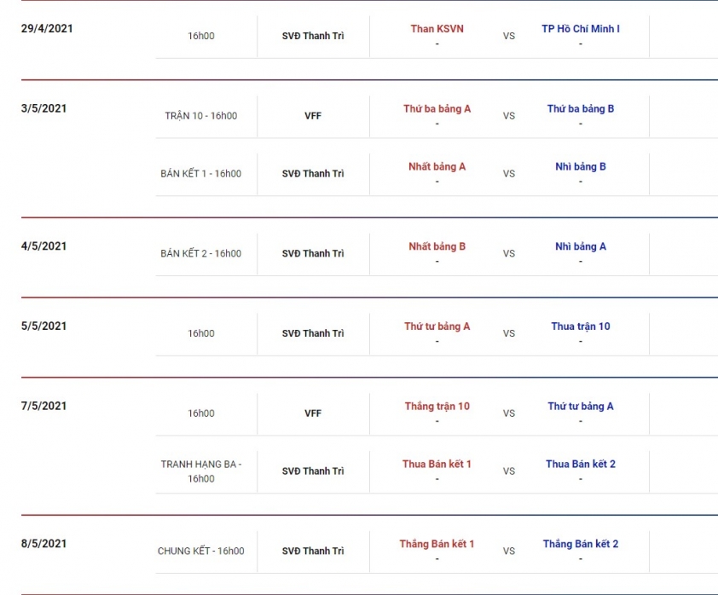Click Nhì bảng B in semifinal 1

(x=580, y=166)
